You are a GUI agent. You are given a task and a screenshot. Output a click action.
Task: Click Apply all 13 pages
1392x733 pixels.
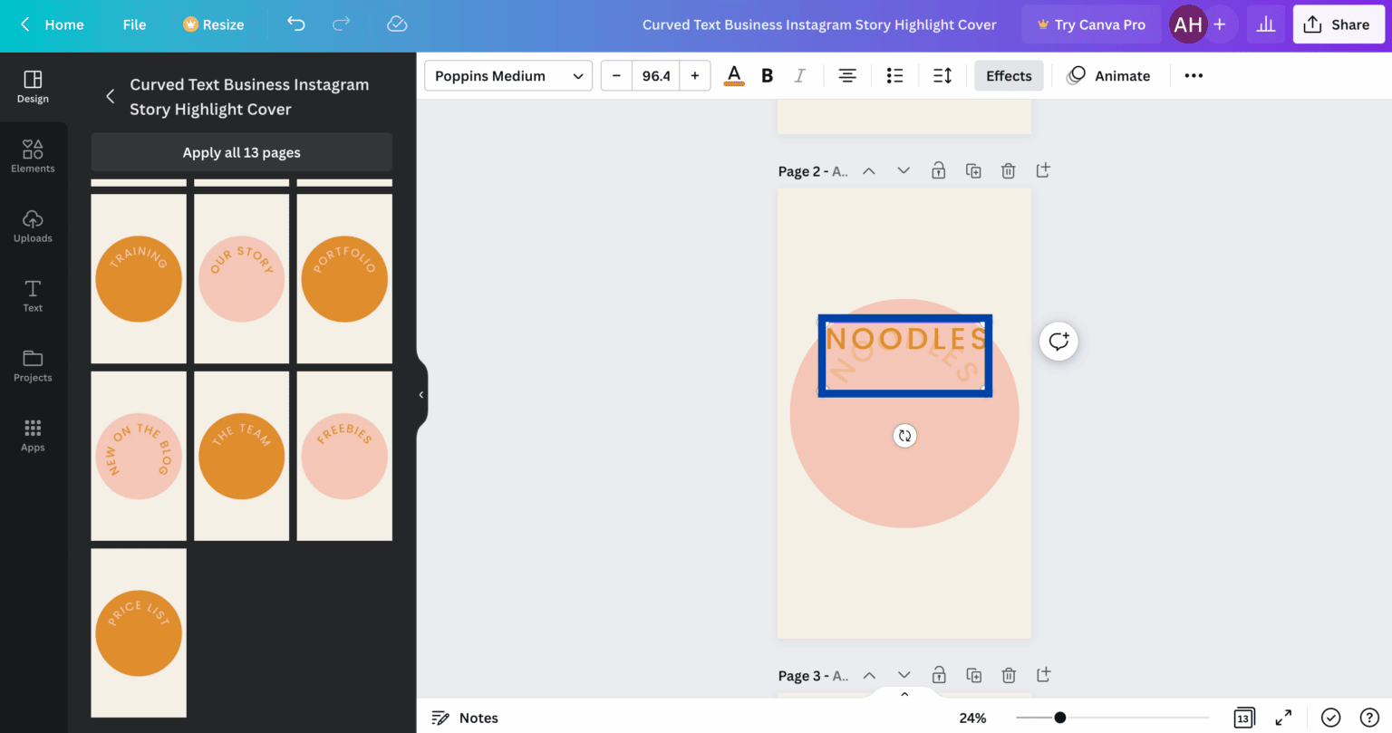[241, 152]
